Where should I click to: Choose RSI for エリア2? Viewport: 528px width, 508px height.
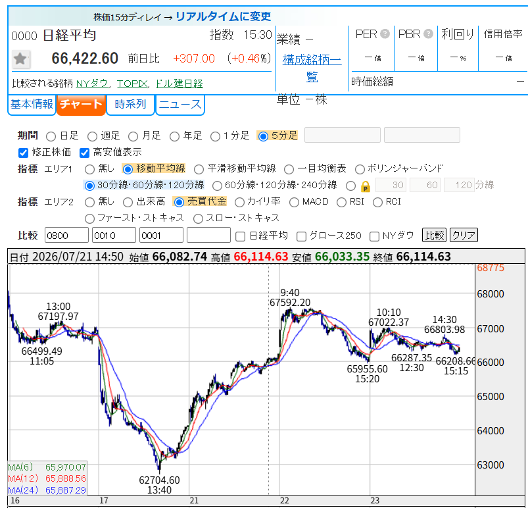point(341,202)
